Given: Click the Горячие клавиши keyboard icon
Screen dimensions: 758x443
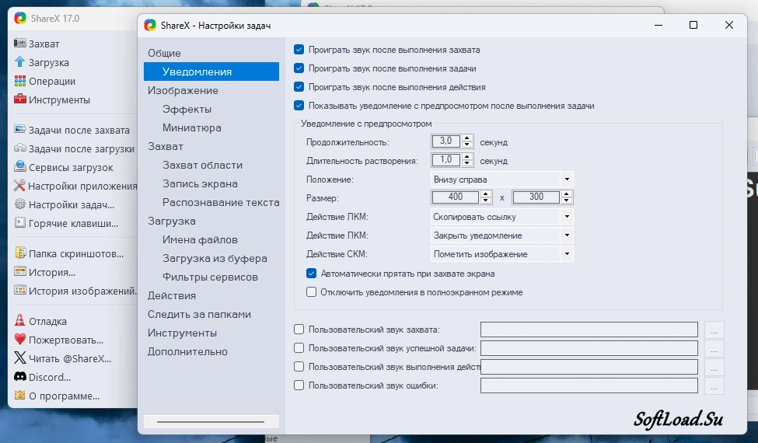Looking at the screenshot, I should coord(19,223).
